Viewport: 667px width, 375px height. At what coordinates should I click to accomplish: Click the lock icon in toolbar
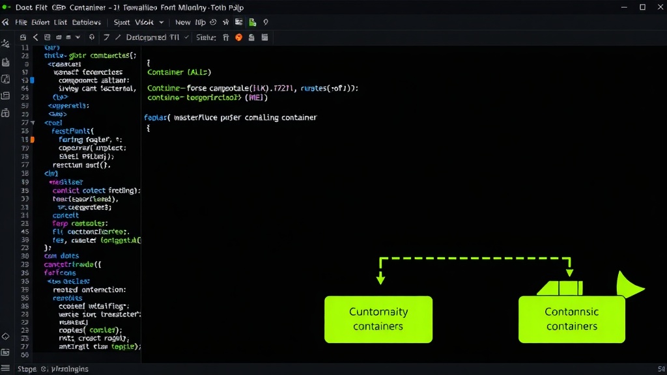coord(23,37)
